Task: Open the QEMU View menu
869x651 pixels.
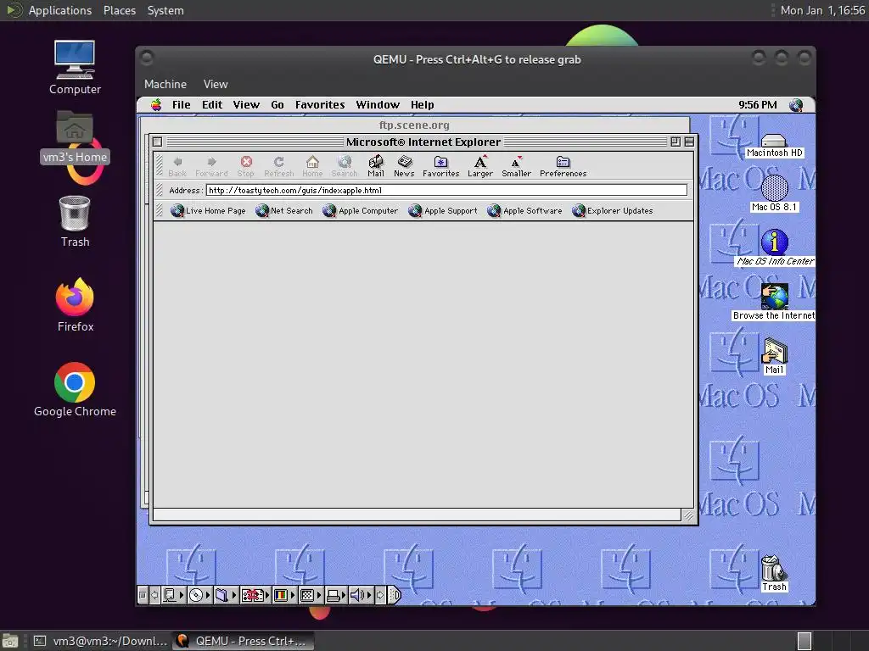Action: click(216, 84)
